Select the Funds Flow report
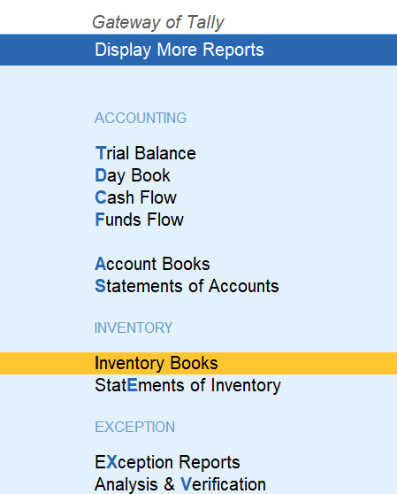 139,220
